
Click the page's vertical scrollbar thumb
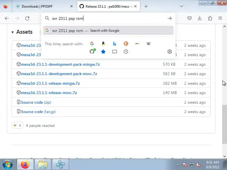(224, 124)
